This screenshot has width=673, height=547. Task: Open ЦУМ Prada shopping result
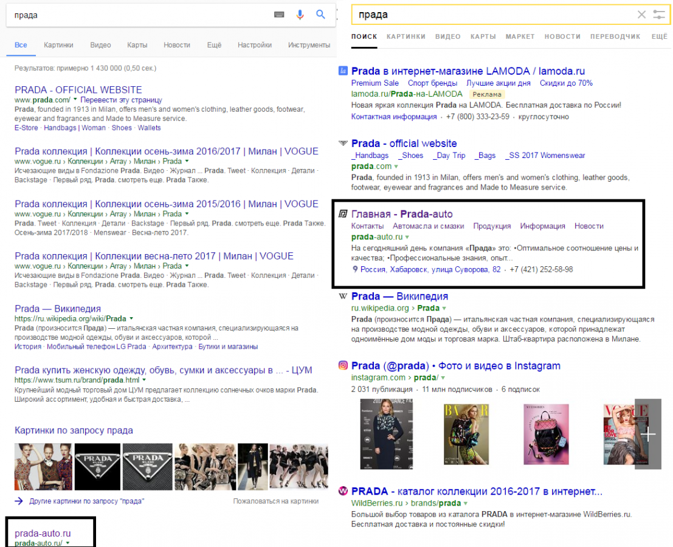pos(163,370)
